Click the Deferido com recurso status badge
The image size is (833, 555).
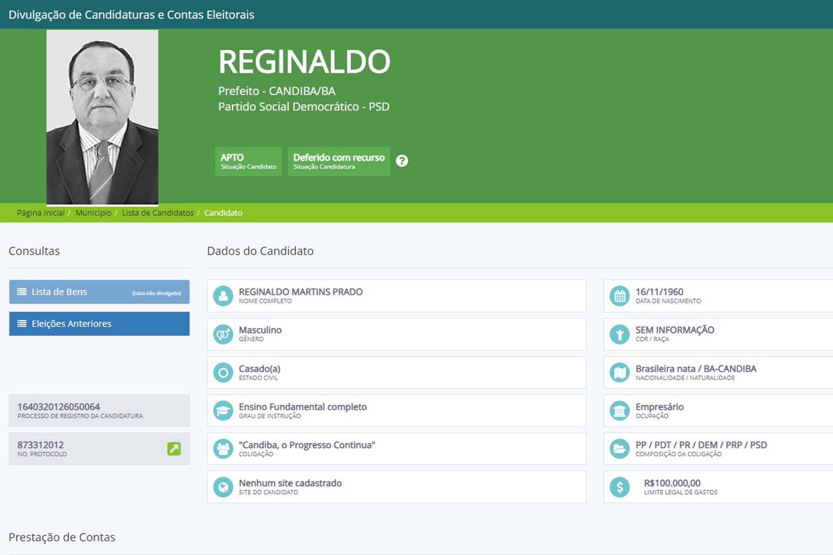(339, 161)
